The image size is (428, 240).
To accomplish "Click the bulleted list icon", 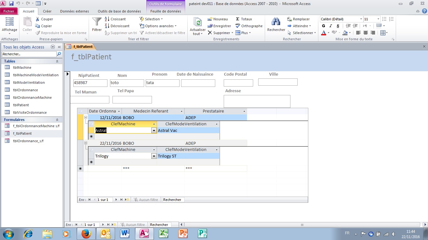I will click(x=384, y=19).
